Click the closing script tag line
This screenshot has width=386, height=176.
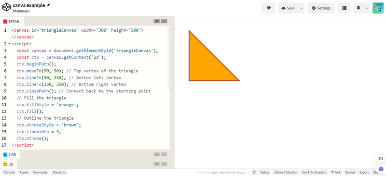23,145
